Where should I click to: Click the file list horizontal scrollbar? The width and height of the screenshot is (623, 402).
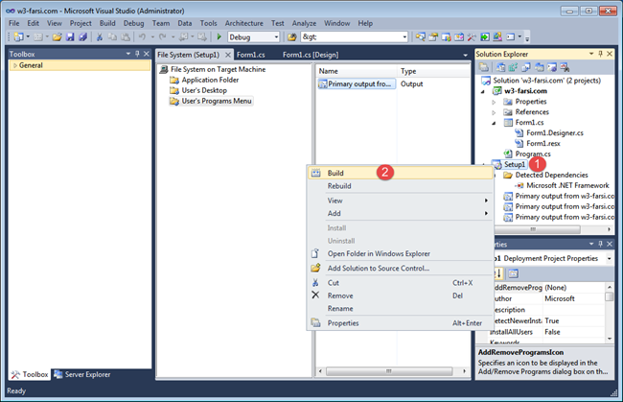click(x=389, y=371)
